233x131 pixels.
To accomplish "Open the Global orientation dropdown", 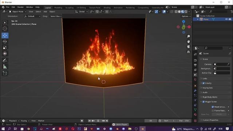I will (x=82, y=12).
